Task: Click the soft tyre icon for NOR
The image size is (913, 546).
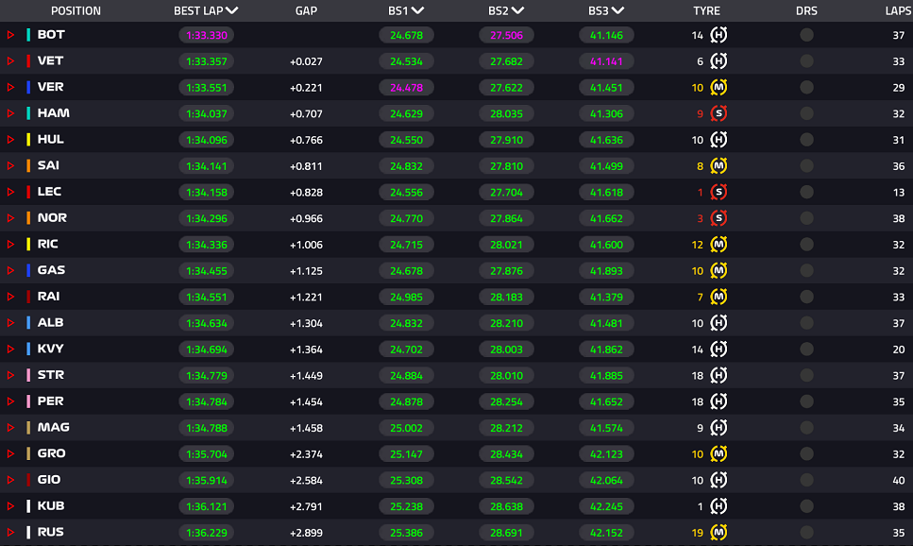Action: point(719,218)
